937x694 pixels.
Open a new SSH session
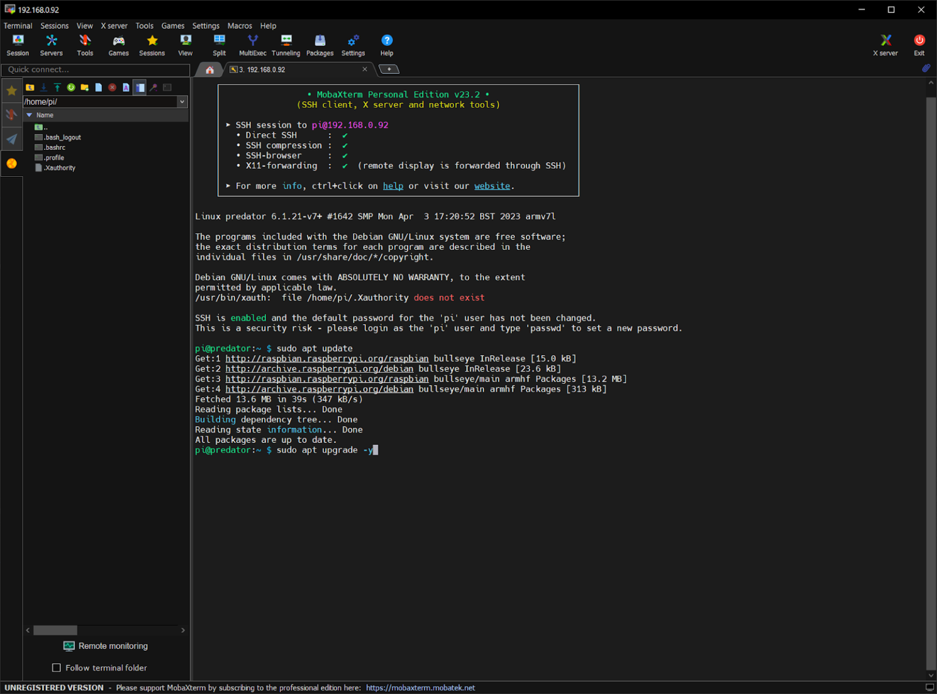[x=18, y=43]
